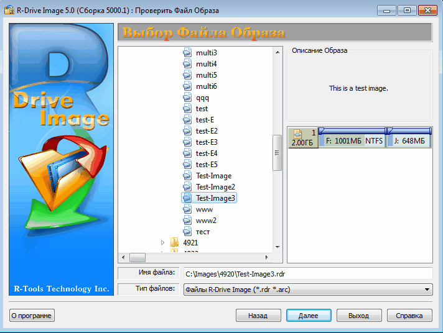
Task: Click the vertical scrollbar thumb
Action: click(x=277, y=153)
